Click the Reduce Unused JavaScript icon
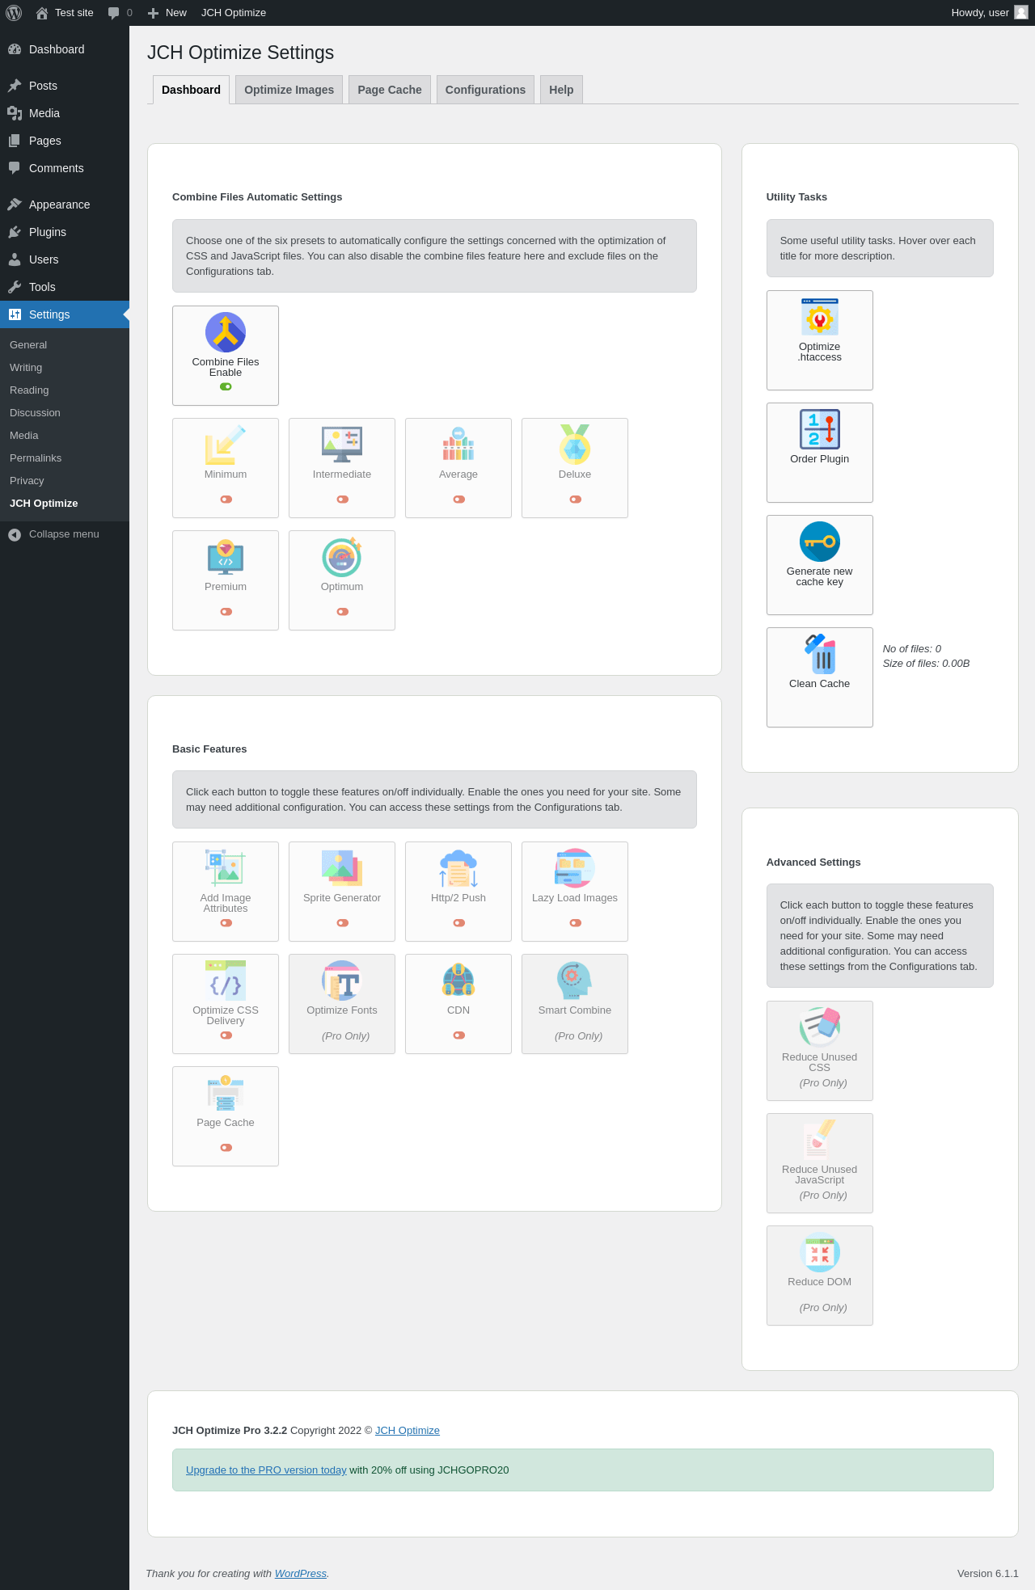The image size is (1035, 1590). pyautogui.click(x=820, y=1140)
